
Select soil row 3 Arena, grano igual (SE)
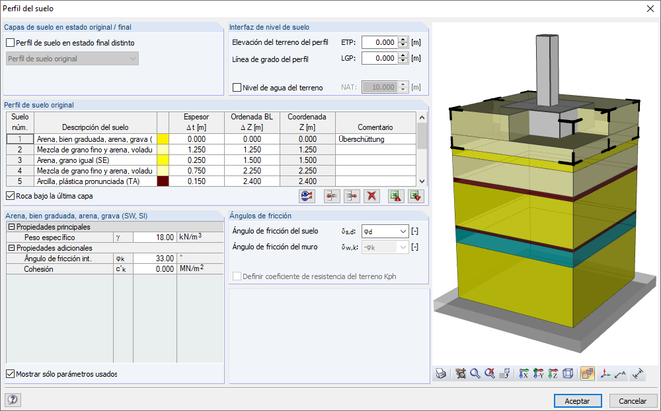pos(212,160)
